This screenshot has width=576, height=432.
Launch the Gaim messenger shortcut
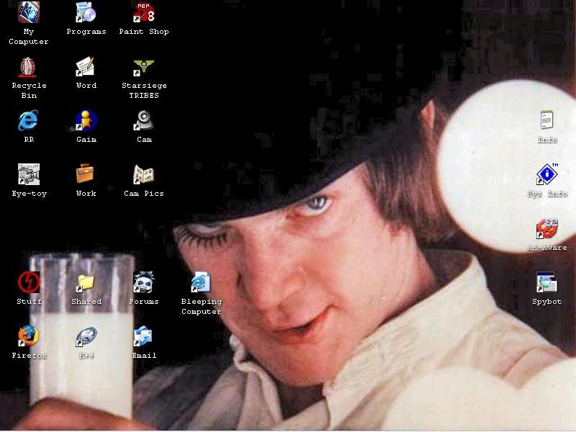(86, 120)
